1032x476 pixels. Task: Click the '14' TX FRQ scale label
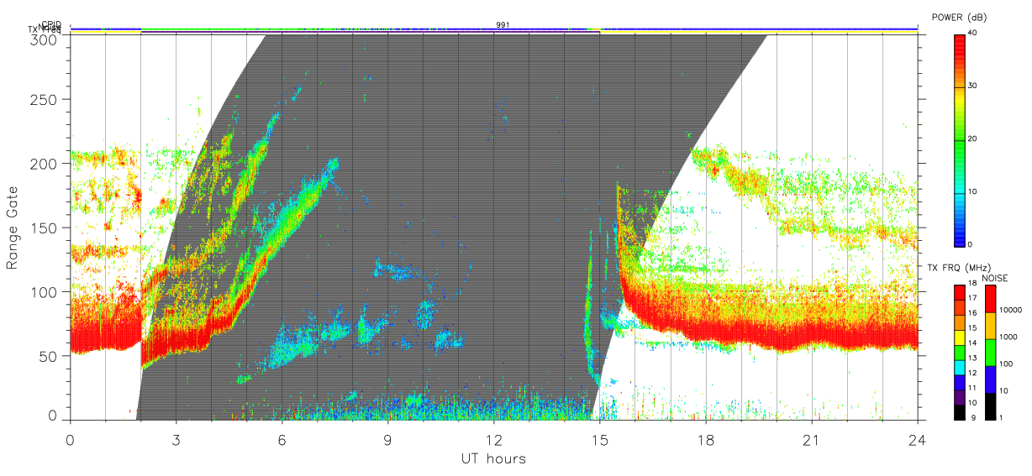[973, 343]
